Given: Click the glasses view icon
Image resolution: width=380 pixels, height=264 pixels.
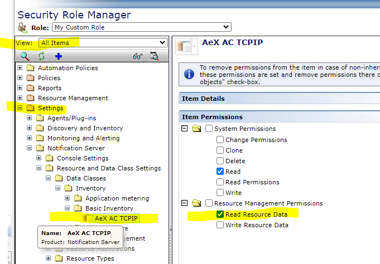Looking at the screenshot, I should [x=138, y=56].
